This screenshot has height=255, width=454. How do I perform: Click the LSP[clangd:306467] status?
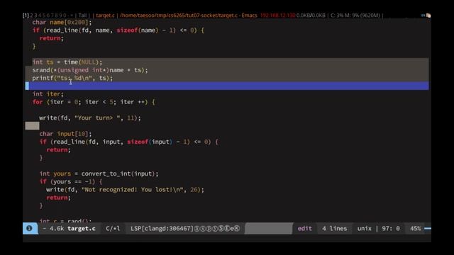162,228
